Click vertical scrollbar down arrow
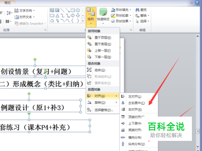Viewport: 202px width, 151px height. pyautogui.click(x=198, y=147)
